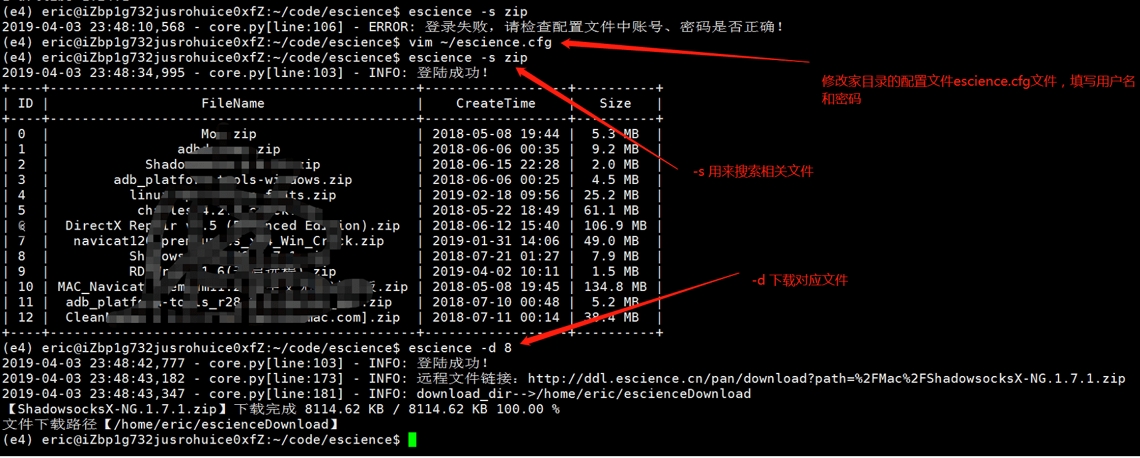1140x458 pixels.
Task: Click the size value '61.1 MB'
Action: pyautogui.click(x=612, y=210)
